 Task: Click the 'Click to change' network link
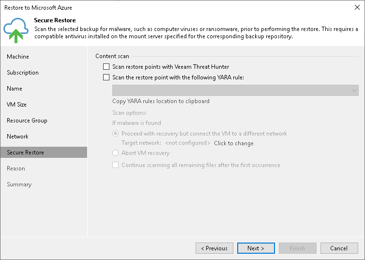(234, 143)
